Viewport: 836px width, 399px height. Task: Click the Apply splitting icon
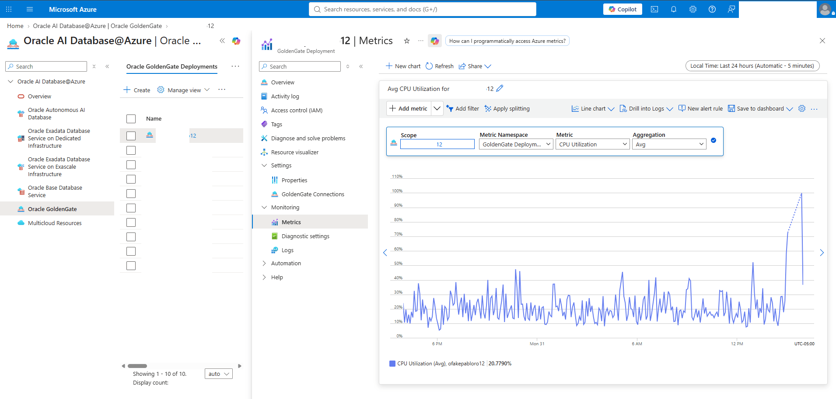[x=488, y=108]
